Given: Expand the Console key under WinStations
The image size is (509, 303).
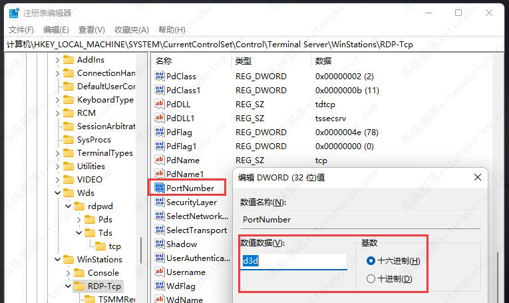Looking at the screenshot, I should [x=68, y=273].
